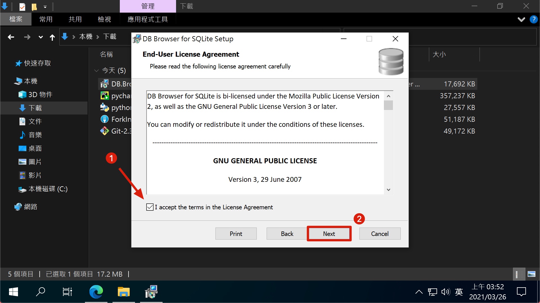Image resolution: width=540 pixels, height=303 pixels.
Task: Select the DB.Browser installer file icon
Action: pyautogui.click(x=104, y=84)
